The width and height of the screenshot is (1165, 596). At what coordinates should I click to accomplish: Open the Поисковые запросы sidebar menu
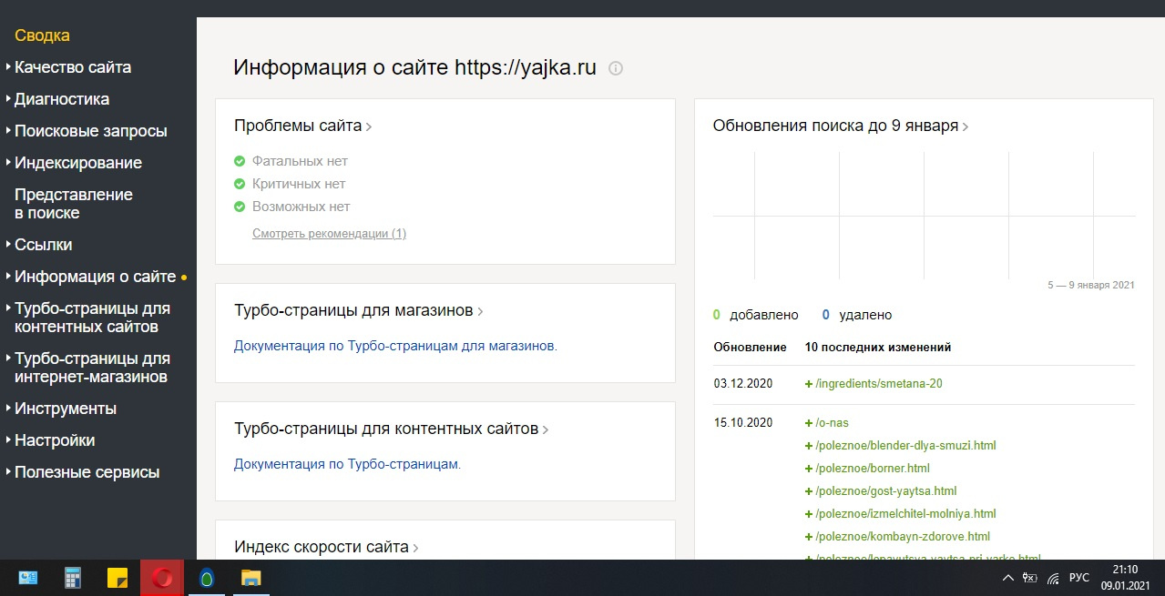pyautogui.click(x=91, y=131)
